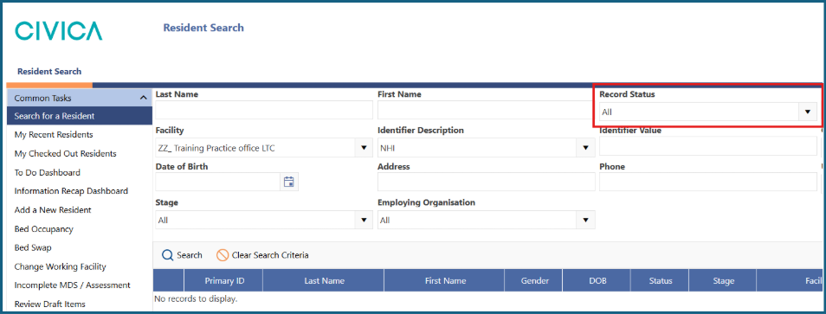Open the Stage dropdown arrow
826x314 pixels.
pos(364,221)
